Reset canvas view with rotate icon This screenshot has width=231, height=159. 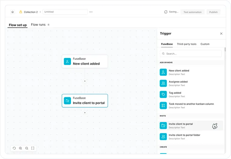tap(14, 148)
